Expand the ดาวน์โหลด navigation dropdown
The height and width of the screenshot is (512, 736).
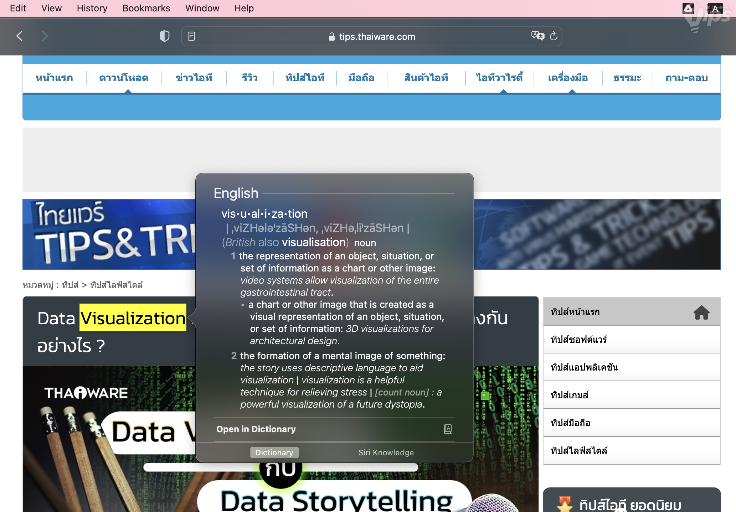coord(124,78)
